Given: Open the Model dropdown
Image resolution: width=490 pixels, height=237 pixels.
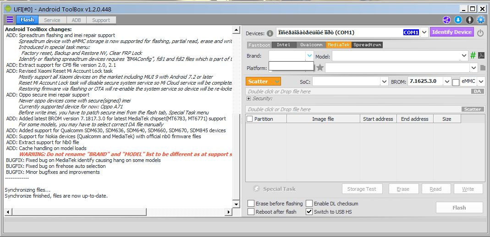Looking at the screenshot, I should coord(464,56).
